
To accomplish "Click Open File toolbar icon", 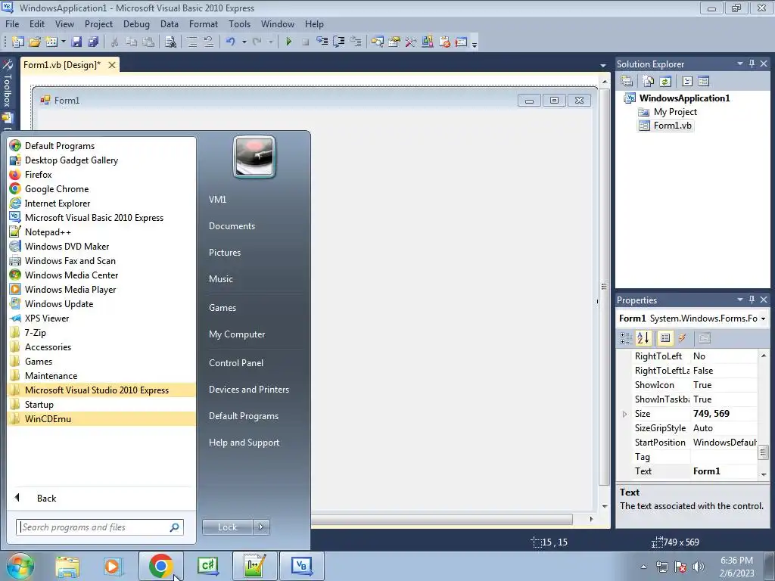I will pyautogui.click(x=35, y=42).
